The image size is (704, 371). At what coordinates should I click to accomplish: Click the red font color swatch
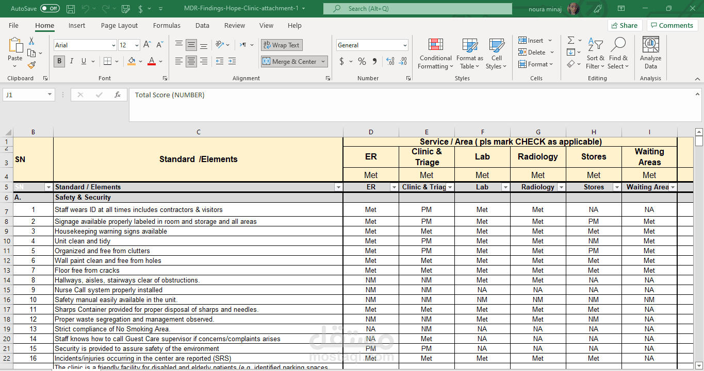coord(152,61)
